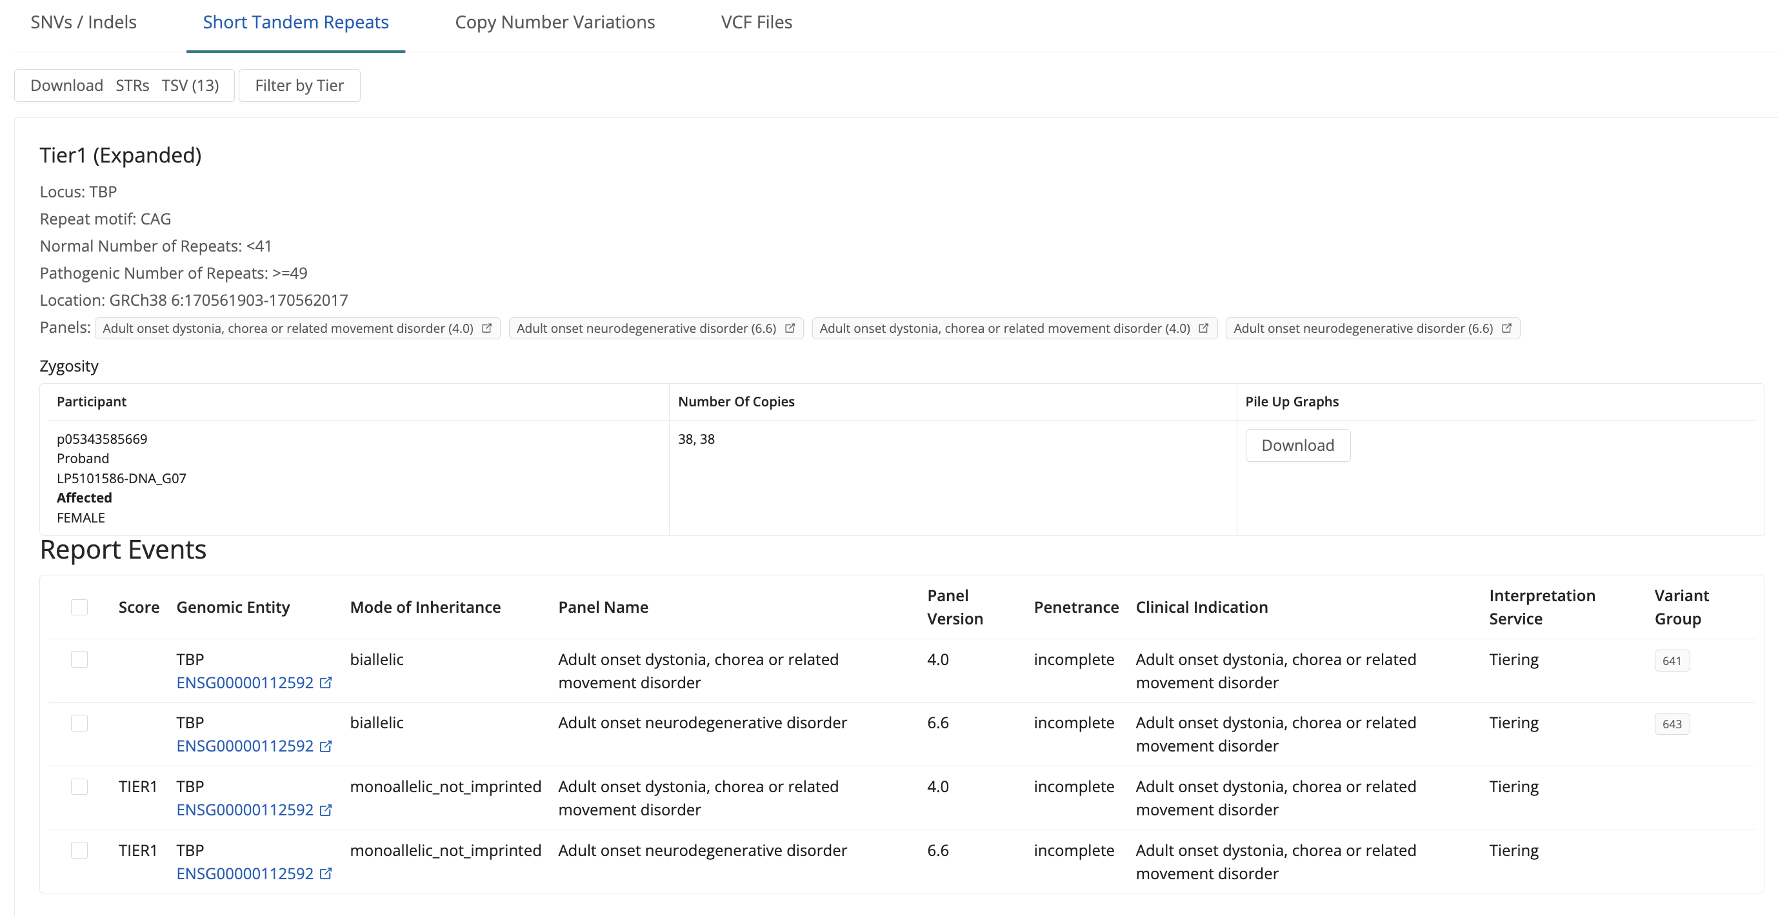Click external icon beside fourth ENSG00000112592 row
The width and height of the screenshot is (1778, 916).
(326, 873)
